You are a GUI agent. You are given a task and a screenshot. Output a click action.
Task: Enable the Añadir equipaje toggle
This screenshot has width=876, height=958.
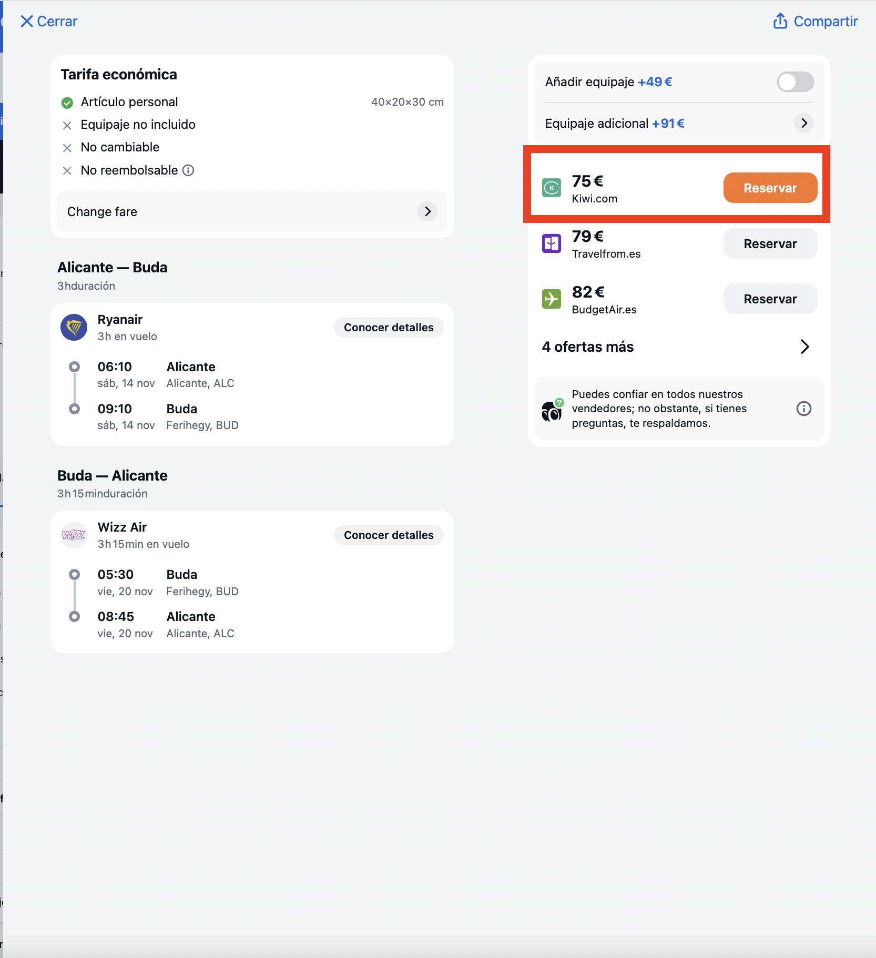(x=795, y=82)
